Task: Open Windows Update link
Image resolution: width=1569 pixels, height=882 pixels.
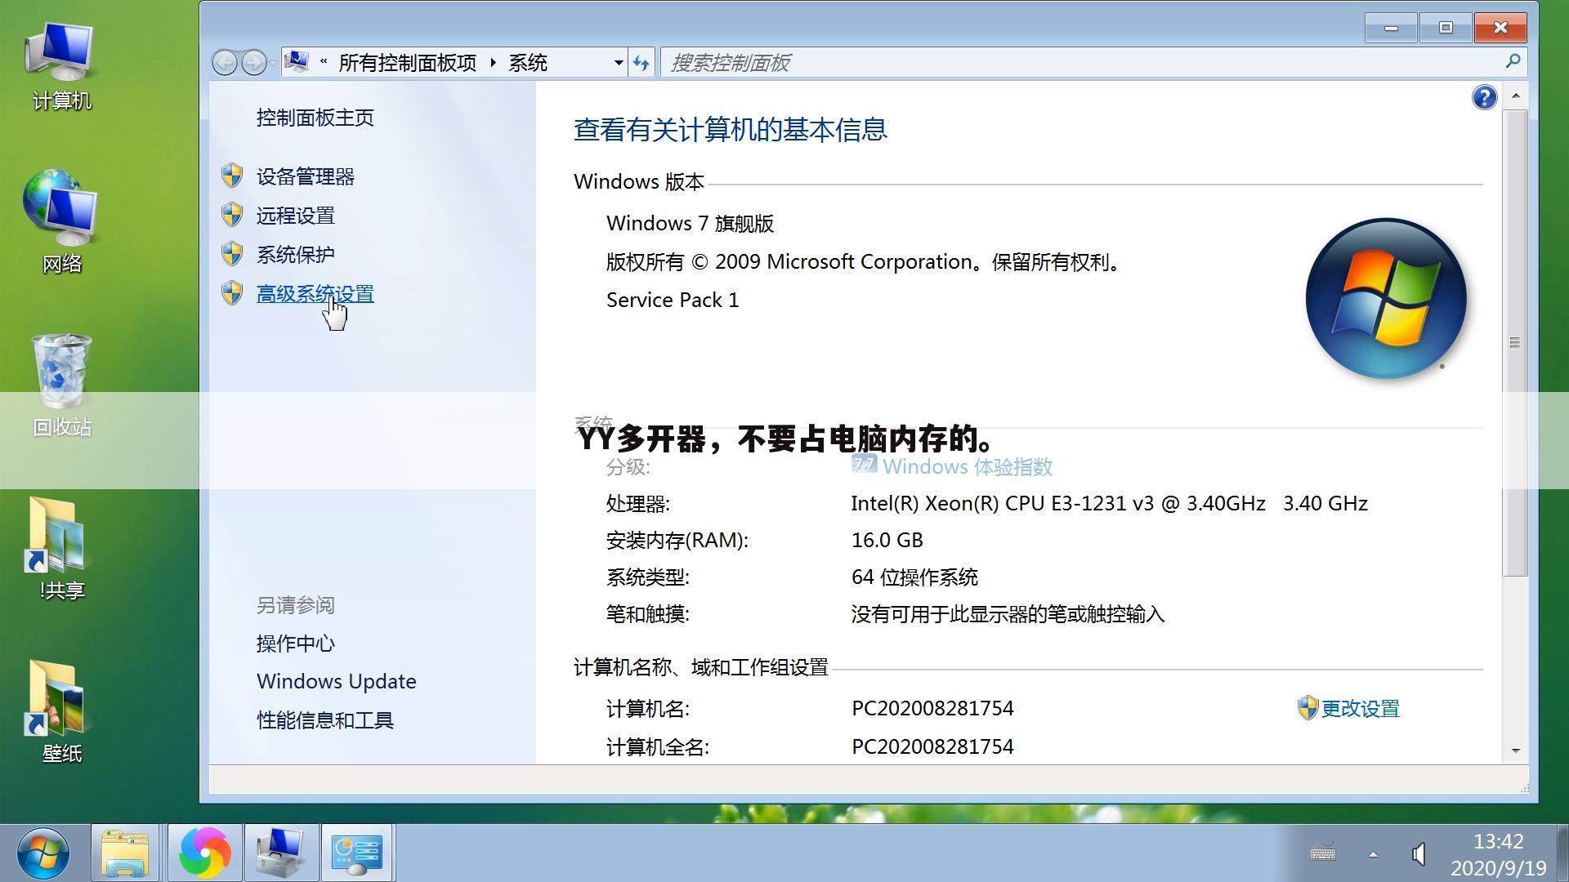Action: (x=336, y=681)
